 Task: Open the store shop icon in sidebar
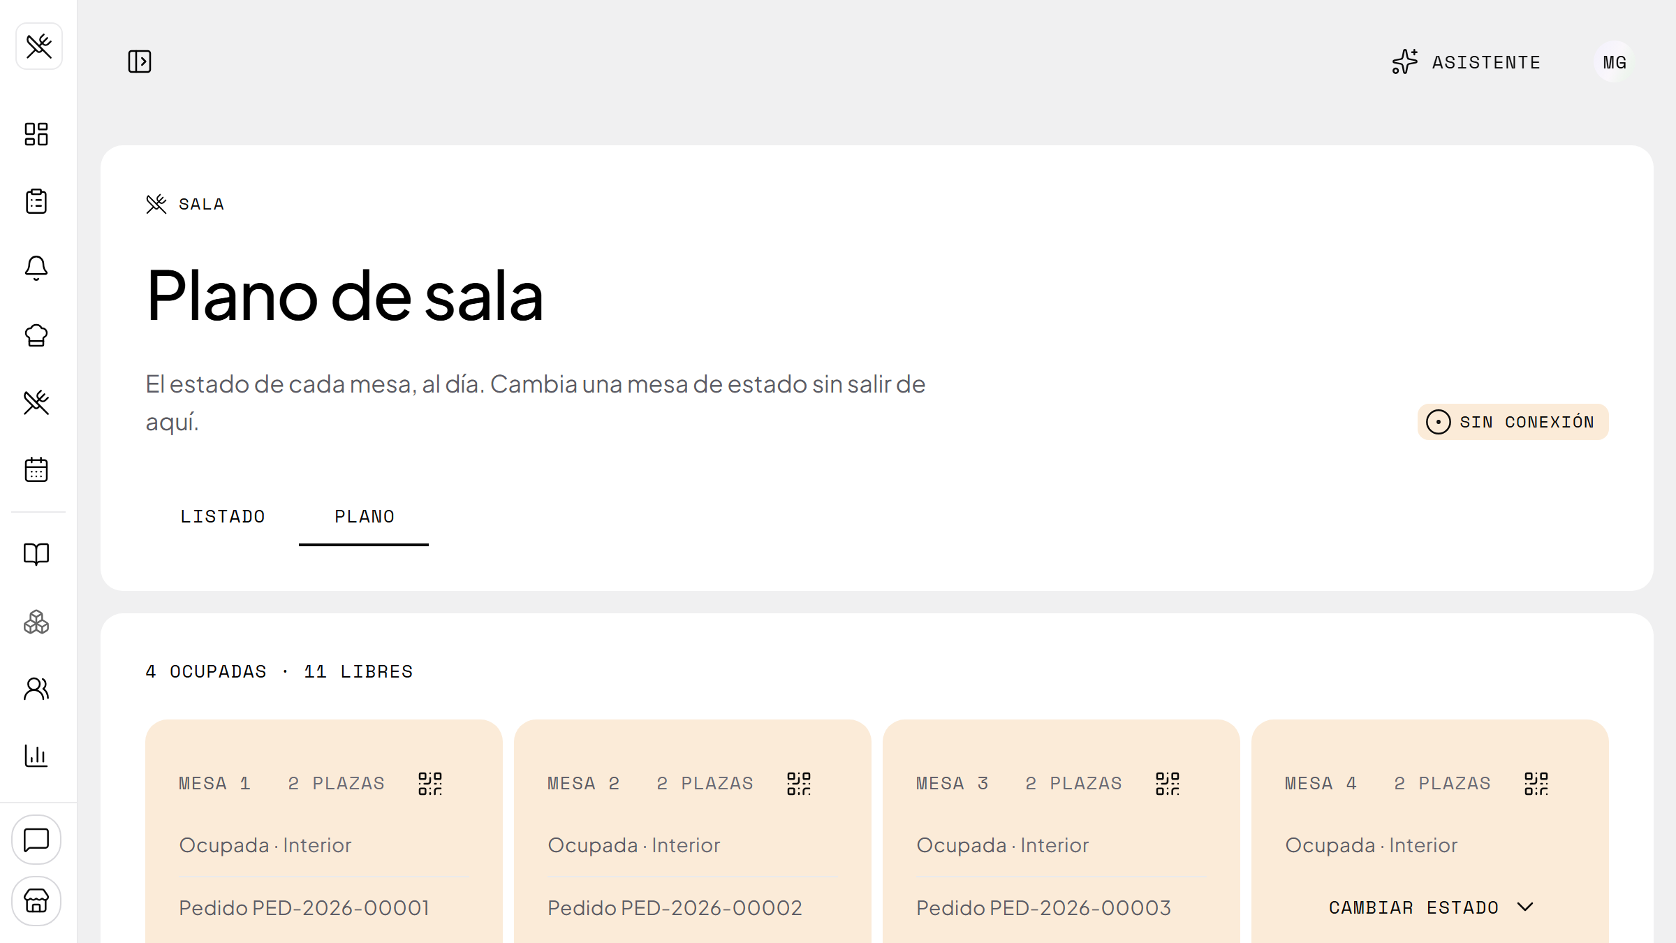(x=36, y=901)
